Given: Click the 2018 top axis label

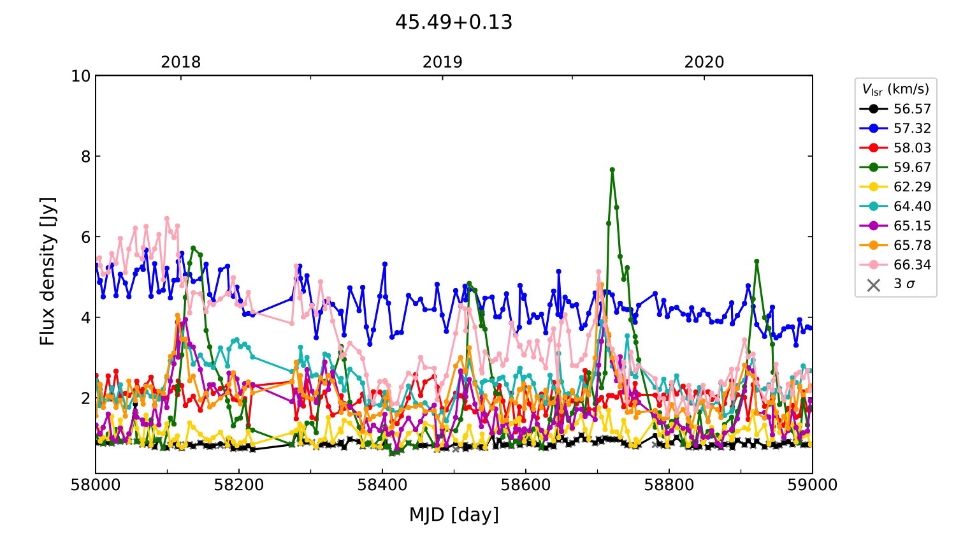Looking at the screenshot, I should coord(180,62).
